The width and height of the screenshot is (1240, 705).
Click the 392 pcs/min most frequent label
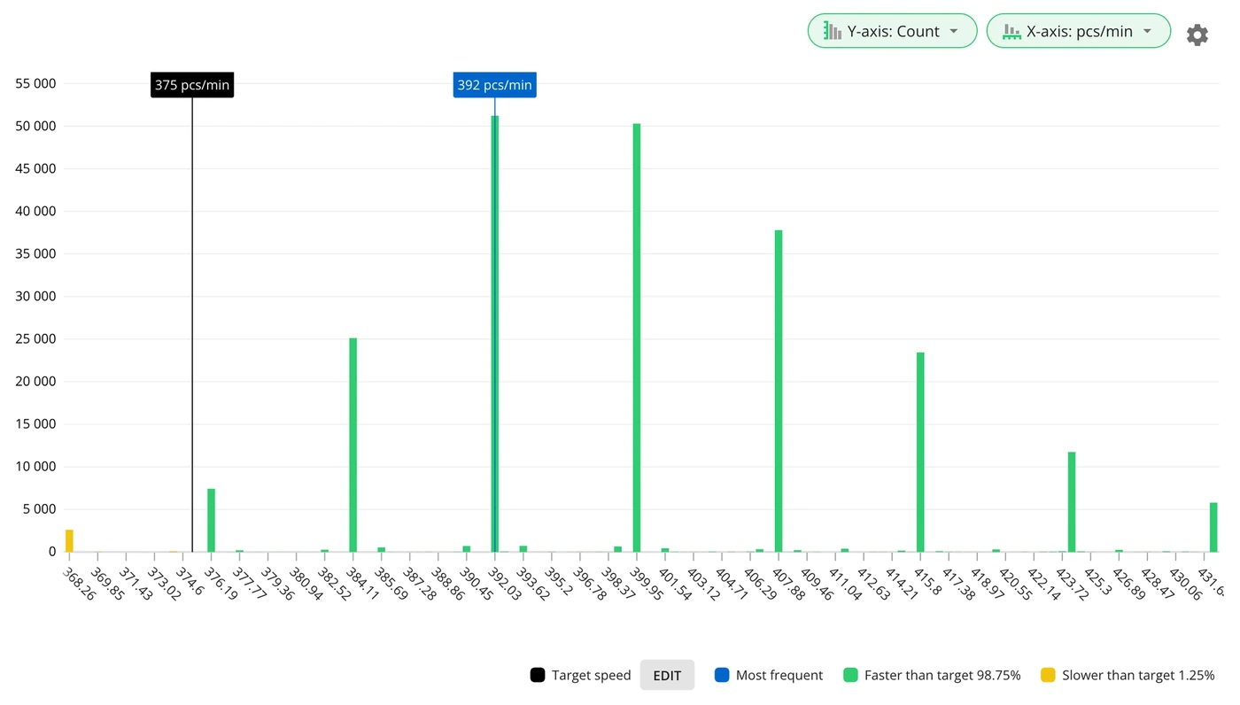point(494,85)
